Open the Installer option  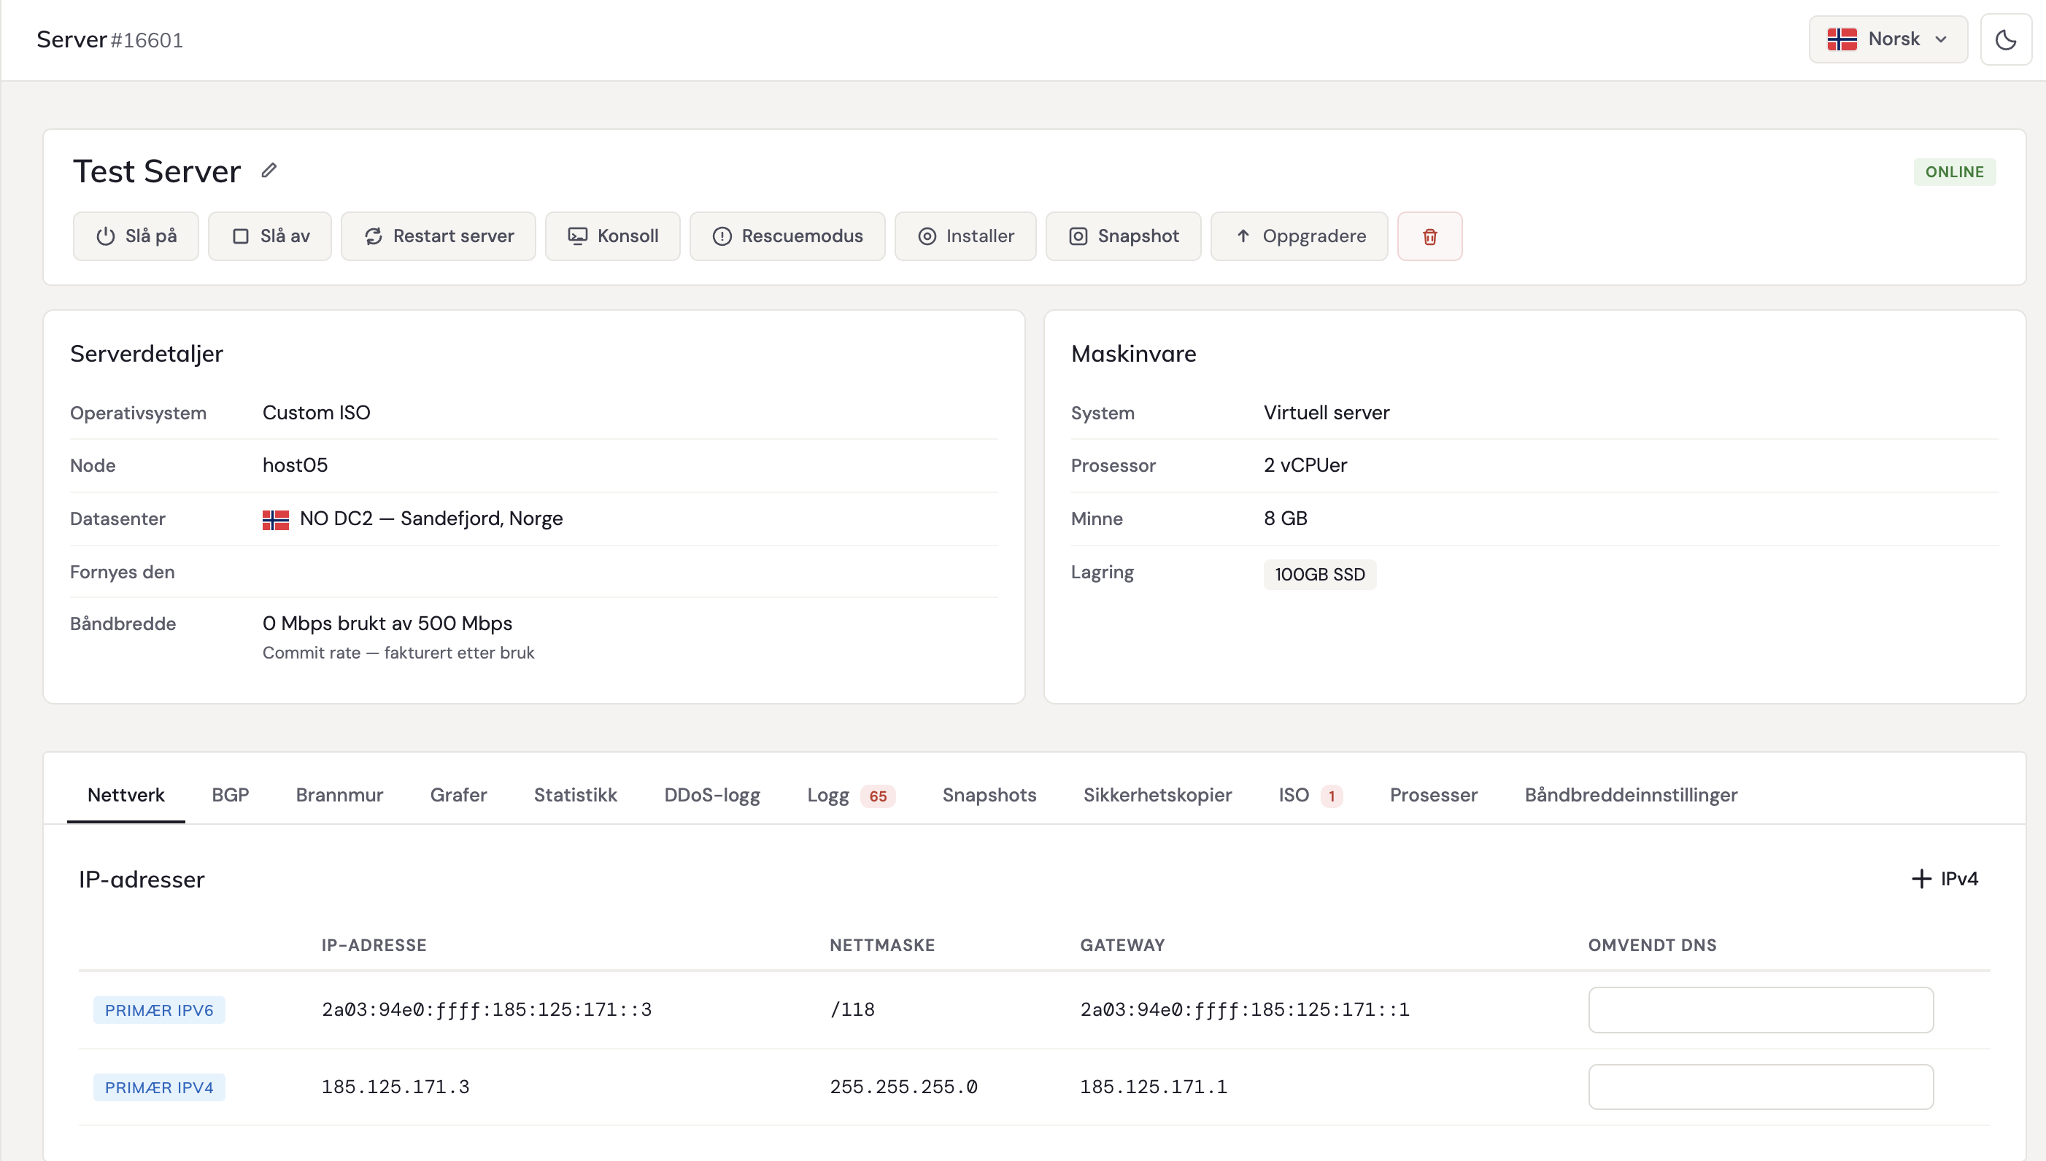point(965,236)
